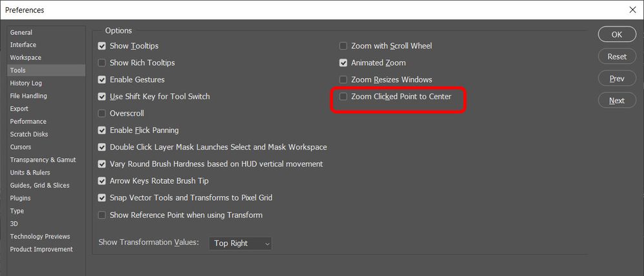The image size is (644, 276).
Task: Click the Prev button
Action: pos(617,78)
